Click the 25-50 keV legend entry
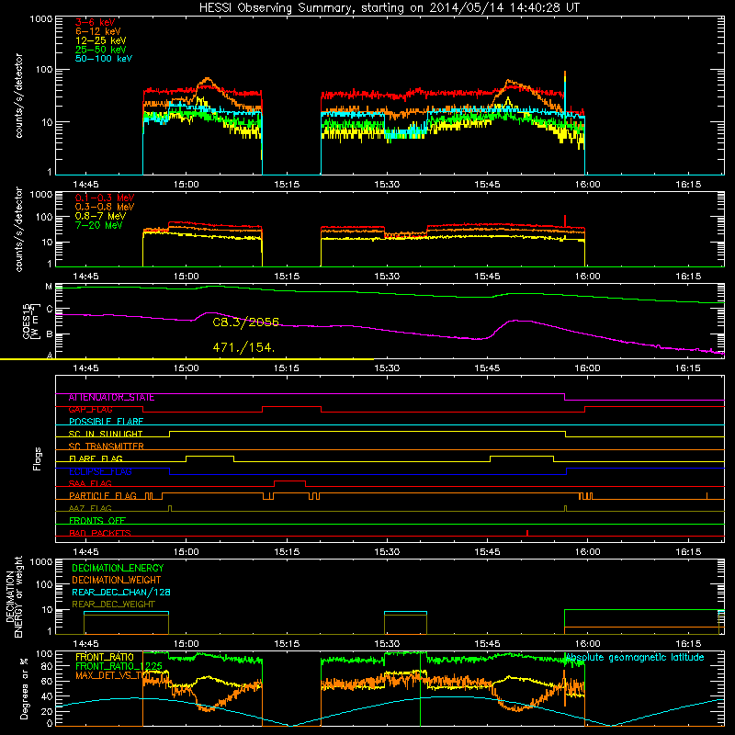This screenshot has height=735, width=735. pos(101,50)
